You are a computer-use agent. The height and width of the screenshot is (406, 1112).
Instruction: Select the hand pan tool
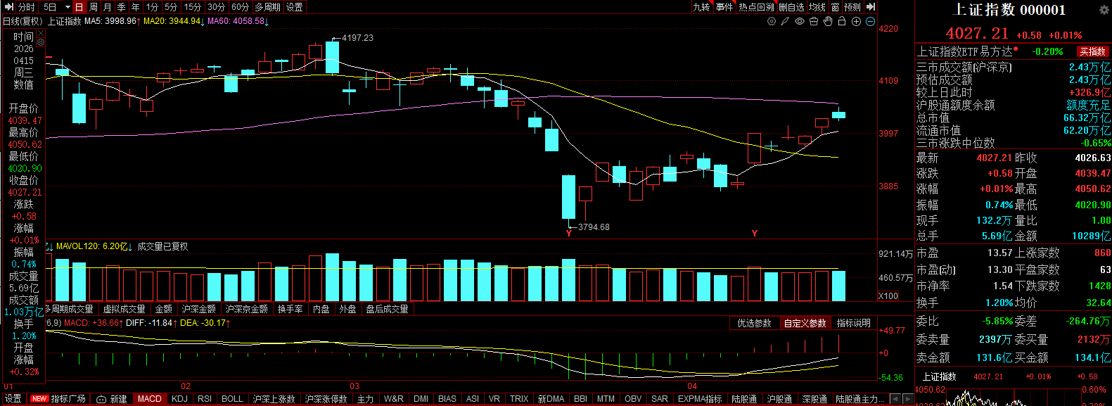[x=828, y=22]
